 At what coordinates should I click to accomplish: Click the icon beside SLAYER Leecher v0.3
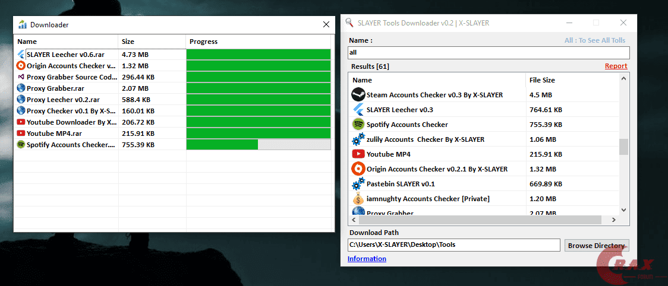(358, 109)
